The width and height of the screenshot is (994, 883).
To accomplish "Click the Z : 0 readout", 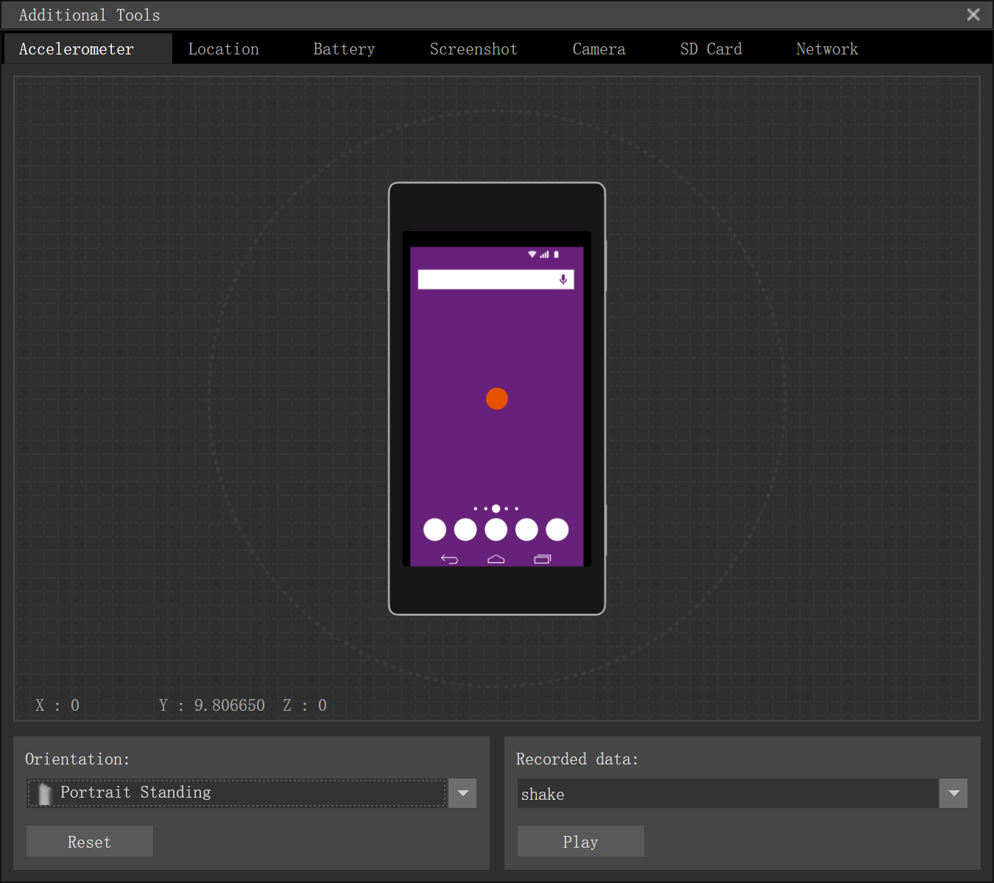I will pyautogui.click(x=305, y=705).
